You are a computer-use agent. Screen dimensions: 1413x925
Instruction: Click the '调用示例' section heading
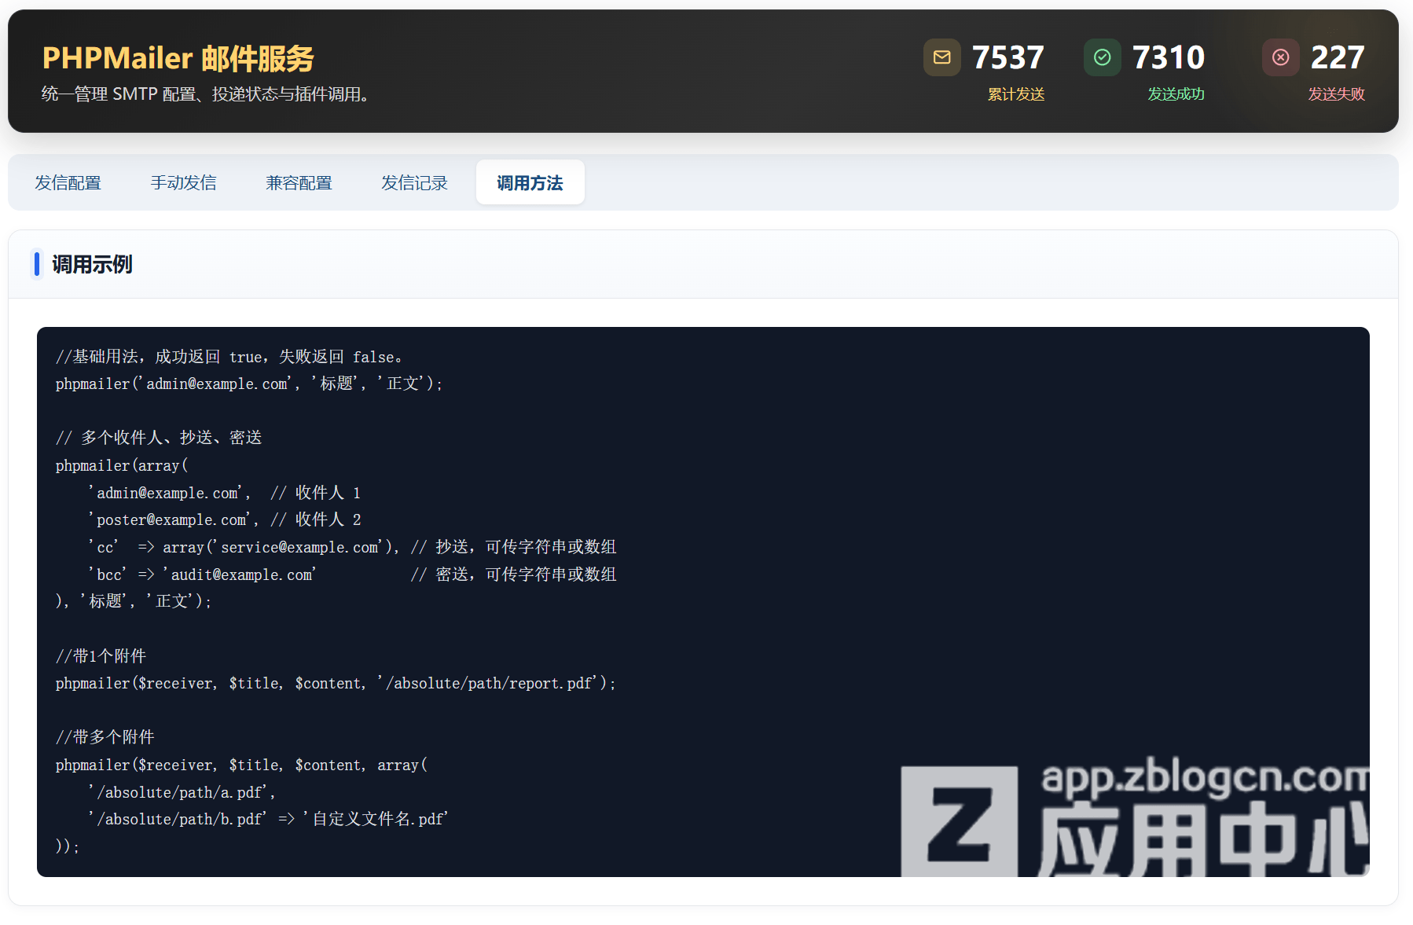coord(92,264)
